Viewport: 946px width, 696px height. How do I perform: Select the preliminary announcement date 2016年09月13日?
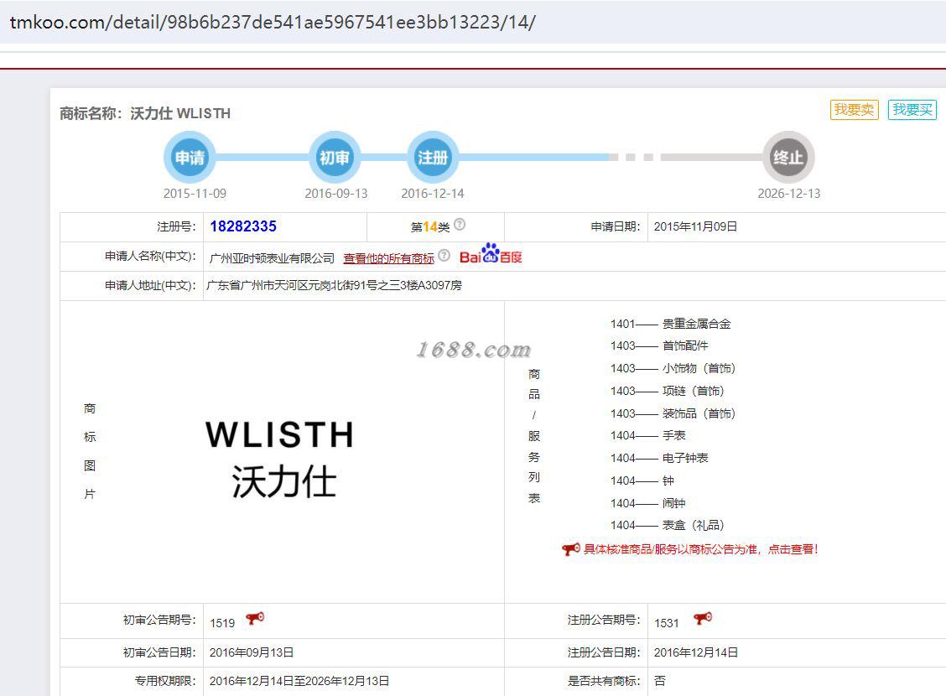(252, 652)
